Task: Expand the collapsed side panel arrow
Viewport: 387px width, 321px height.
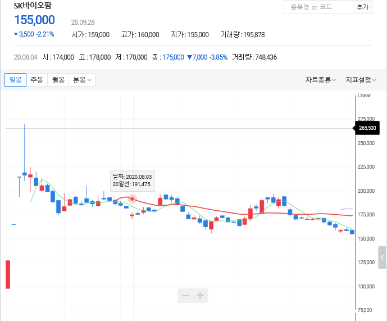Action: [382, 257]
